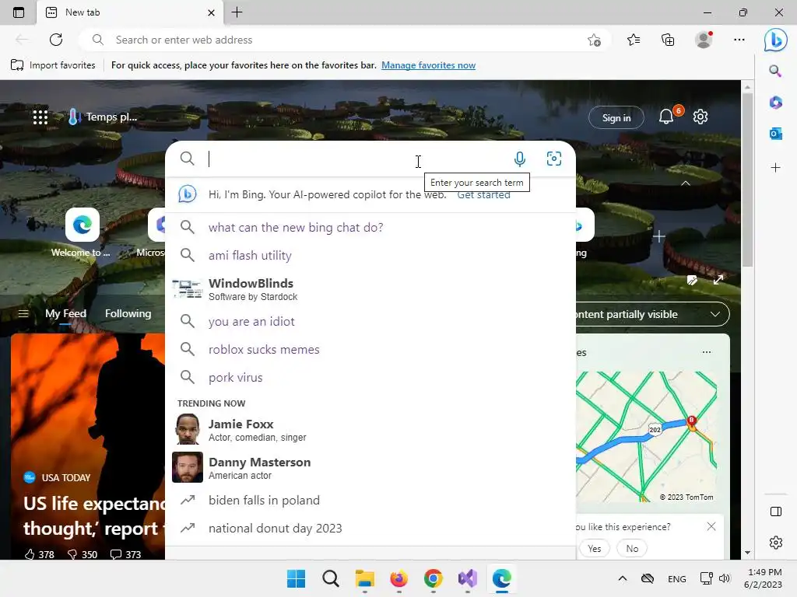This screenshot has height=597, width=797.
Task: Open Collections toolbar icon
Action: (668, 40)
